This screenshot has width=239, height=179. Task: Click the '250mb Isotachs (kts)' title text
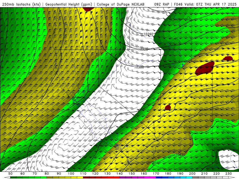tap(21, 4)
